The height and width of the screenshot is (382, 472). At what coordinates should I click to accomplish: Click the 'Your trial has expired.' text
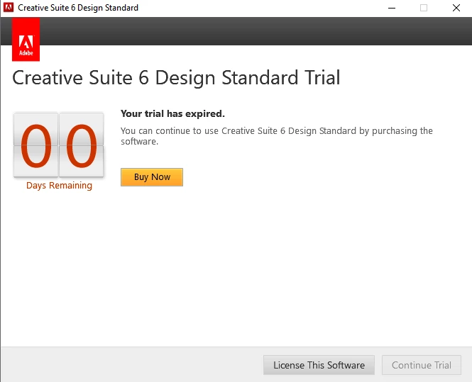(172, 113)
